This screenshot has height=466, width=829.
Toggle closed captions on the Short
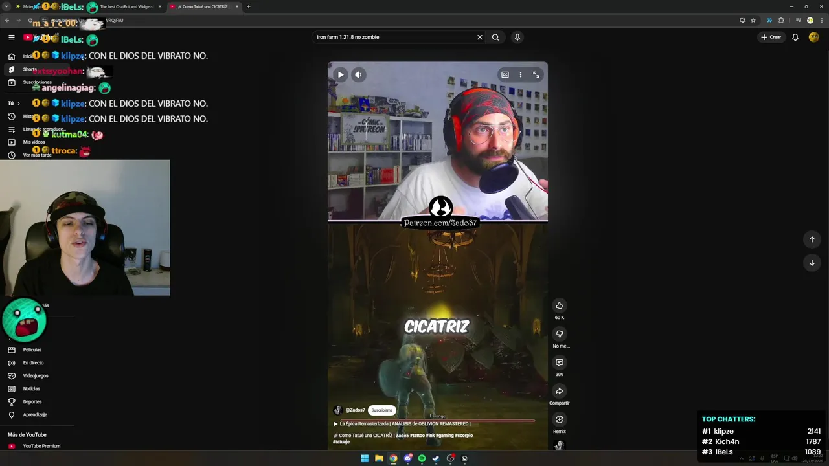[x=505, y=74]
